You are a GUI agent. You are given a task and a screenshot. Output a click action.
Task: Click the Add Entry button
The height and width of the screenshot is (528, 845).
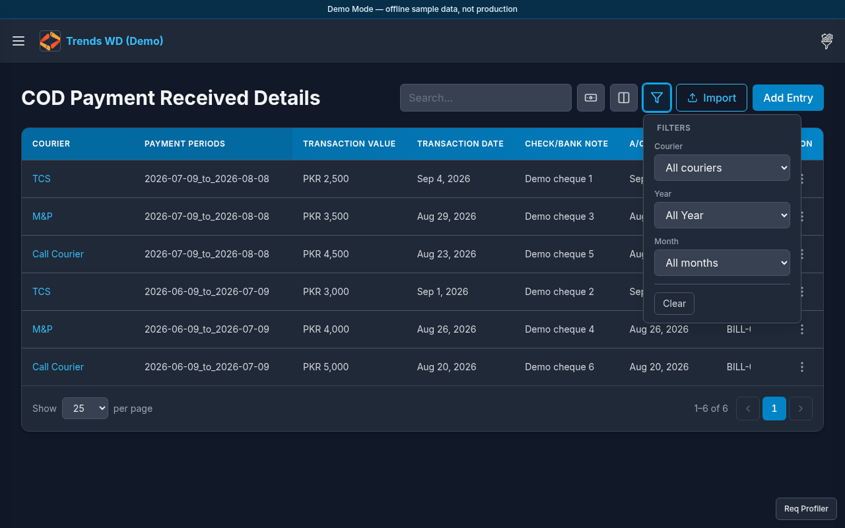click(x=788, y=98)
